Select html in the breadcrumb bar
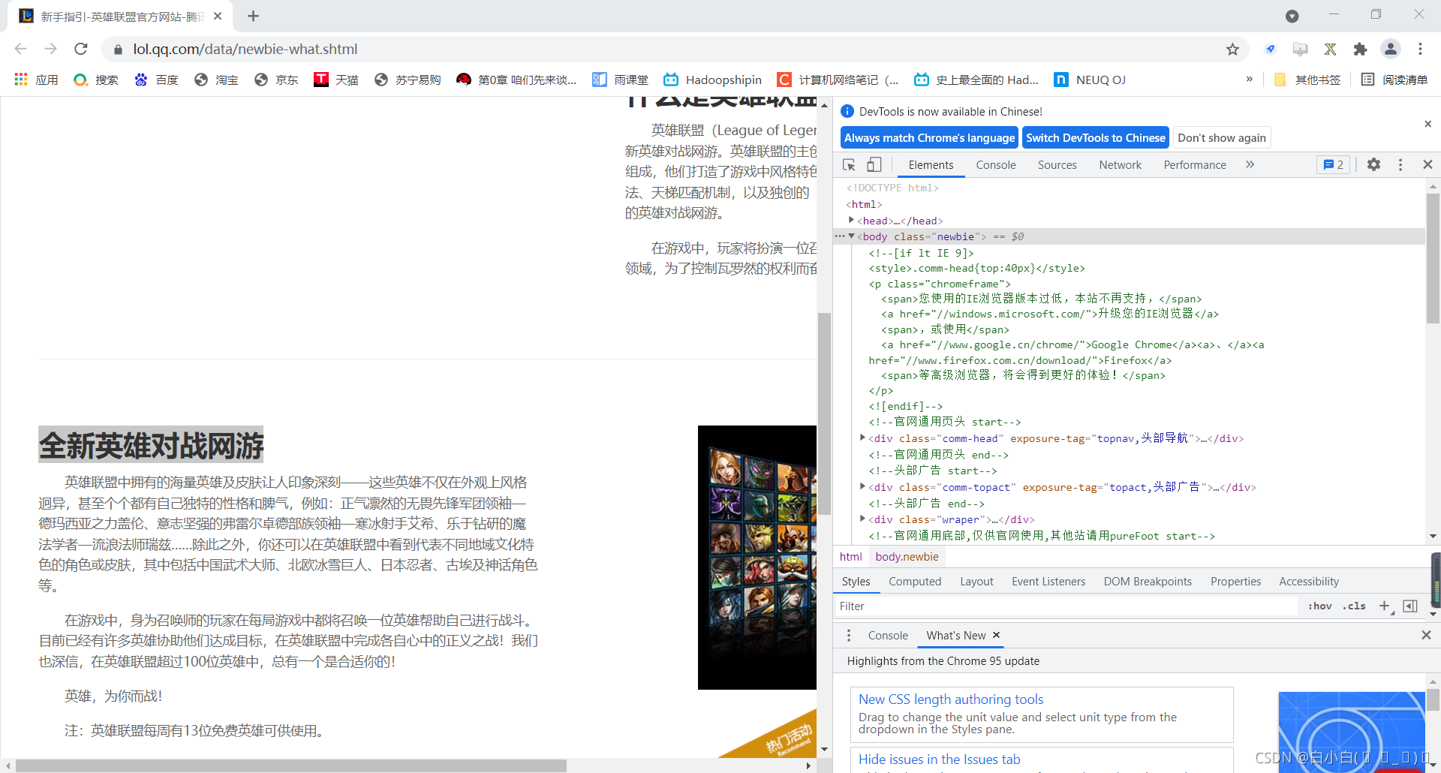The image size is (1441, 773). (850, 557)
